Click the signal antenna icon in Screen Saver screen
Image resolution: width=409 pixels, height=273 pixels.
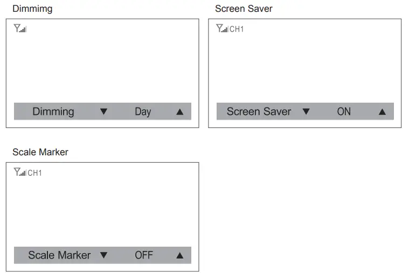pyautogui.click(x=222, y=29)
